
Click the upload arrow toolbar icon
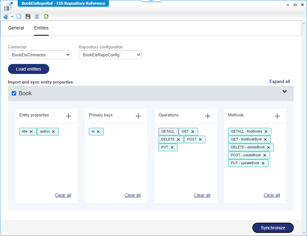(37, 16)
